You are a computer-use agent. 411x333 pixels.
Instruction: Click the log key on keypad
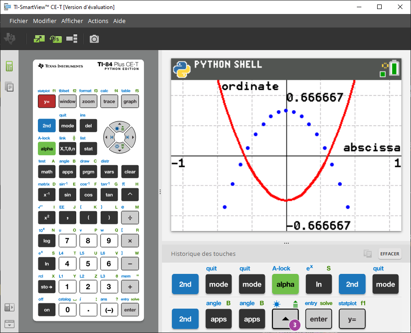46,240
